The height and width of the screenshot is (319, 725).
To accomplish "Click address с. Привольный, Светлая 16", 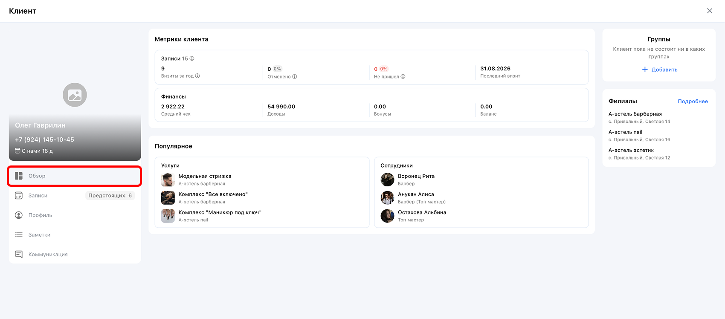I will 639,140.
